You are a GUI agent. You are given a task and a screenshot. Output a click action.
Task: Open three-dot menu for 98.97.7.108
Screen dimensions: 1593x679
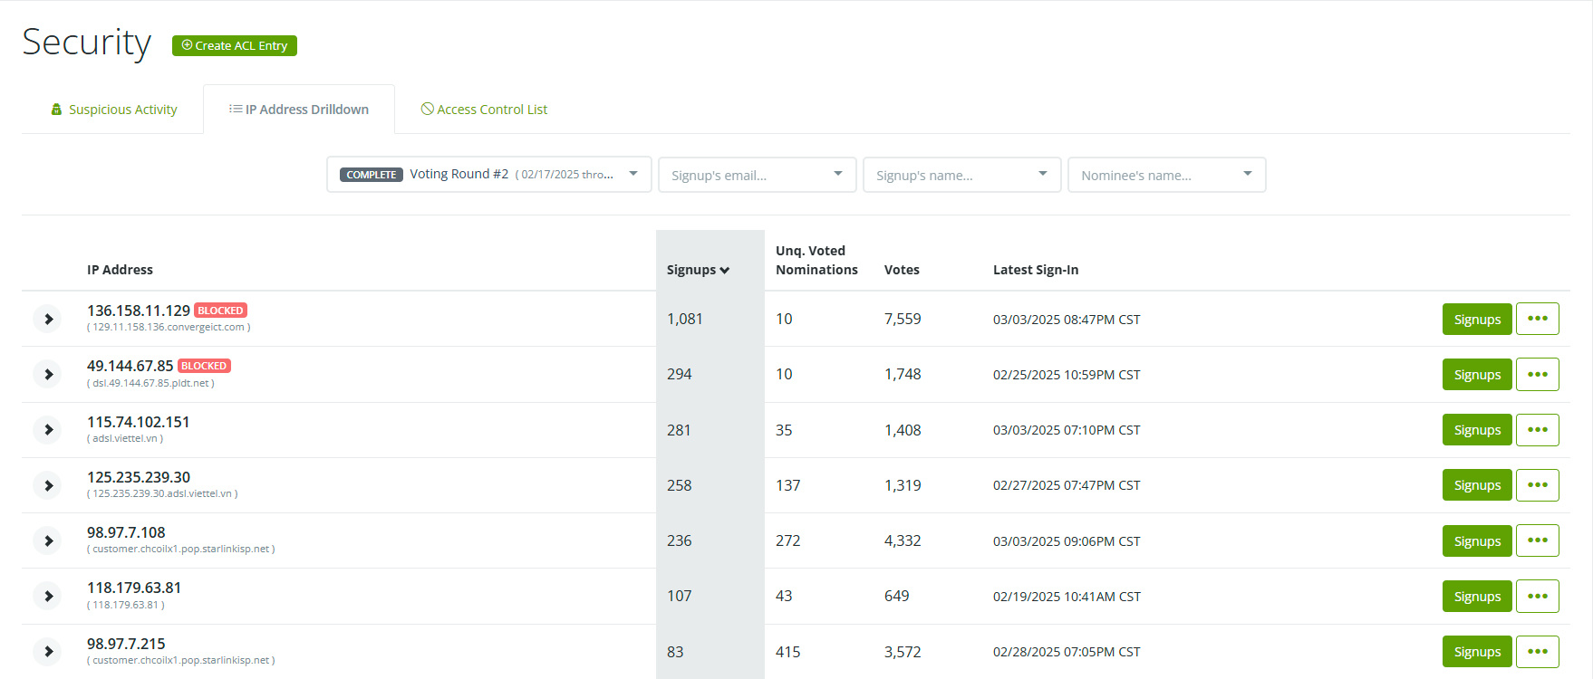1537,540
